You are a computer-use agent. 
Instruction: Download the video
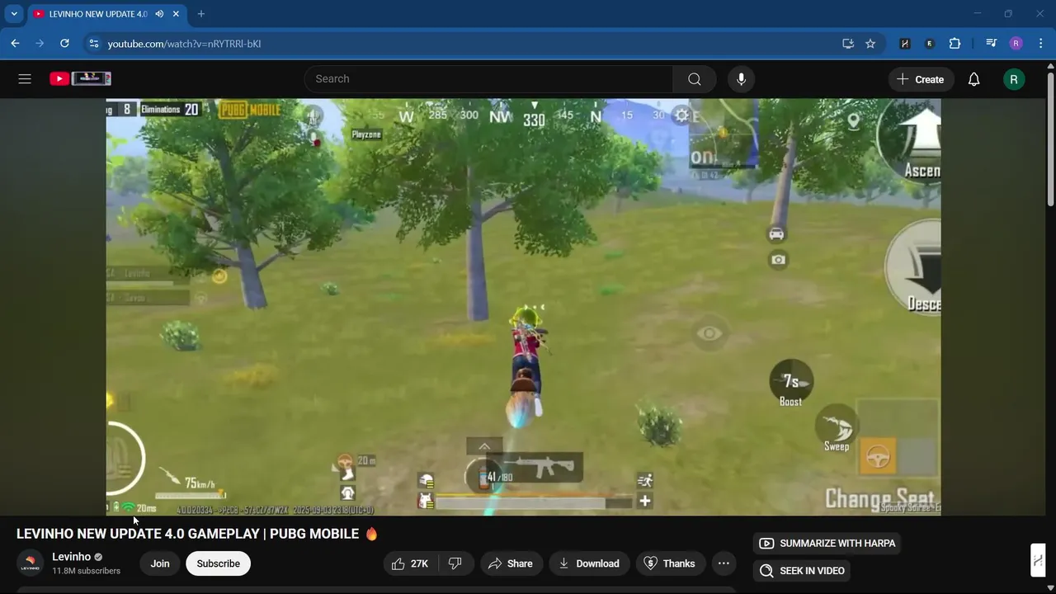(x=589, y=563)
